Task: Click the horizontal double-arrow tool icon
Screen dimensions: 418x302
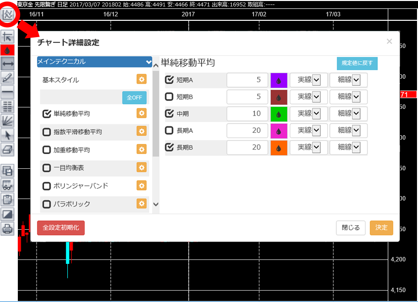Action: pyautogui.click(x=7, y=64)
